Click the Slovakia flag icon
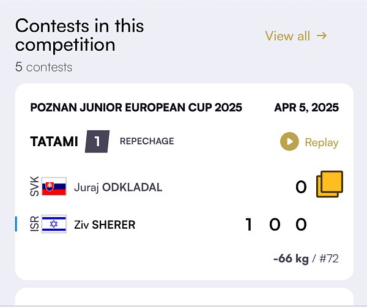The width and height of the screenshot is (367, 307). coord(54,187)
